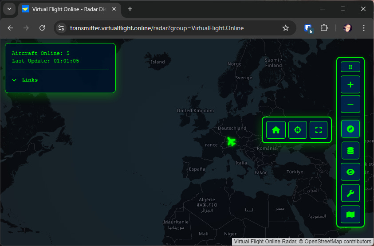Viewport: 374px width, 246px height.
Task: Click the Algérie map label
Action: 207,200
